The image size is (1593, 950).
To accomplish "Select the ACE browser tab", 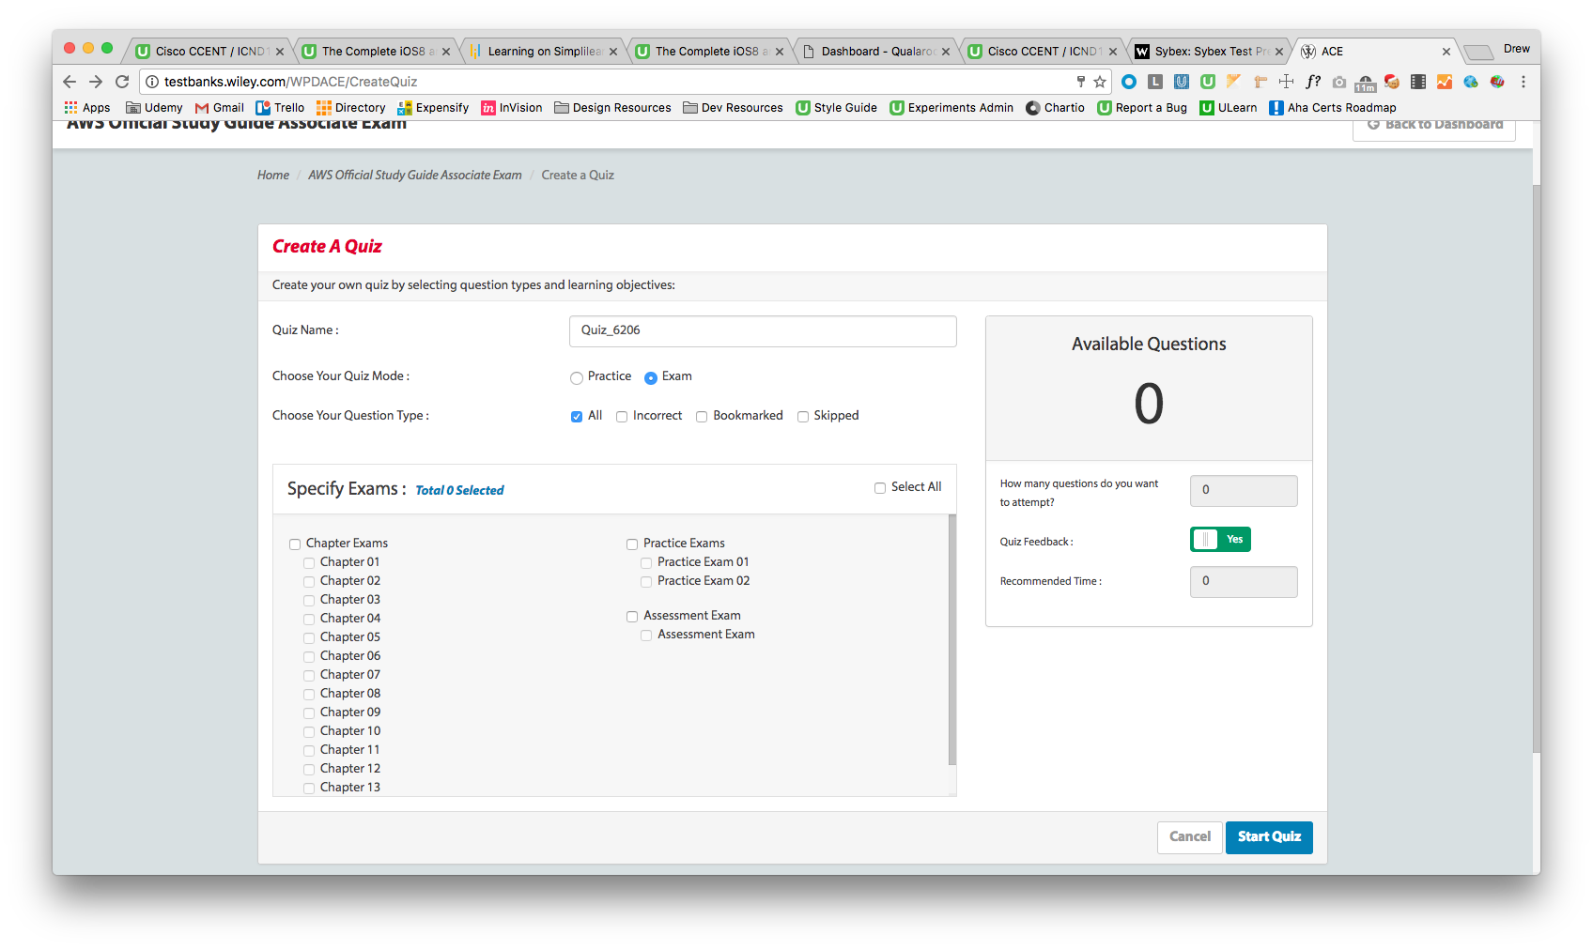I will (1374, 52).
